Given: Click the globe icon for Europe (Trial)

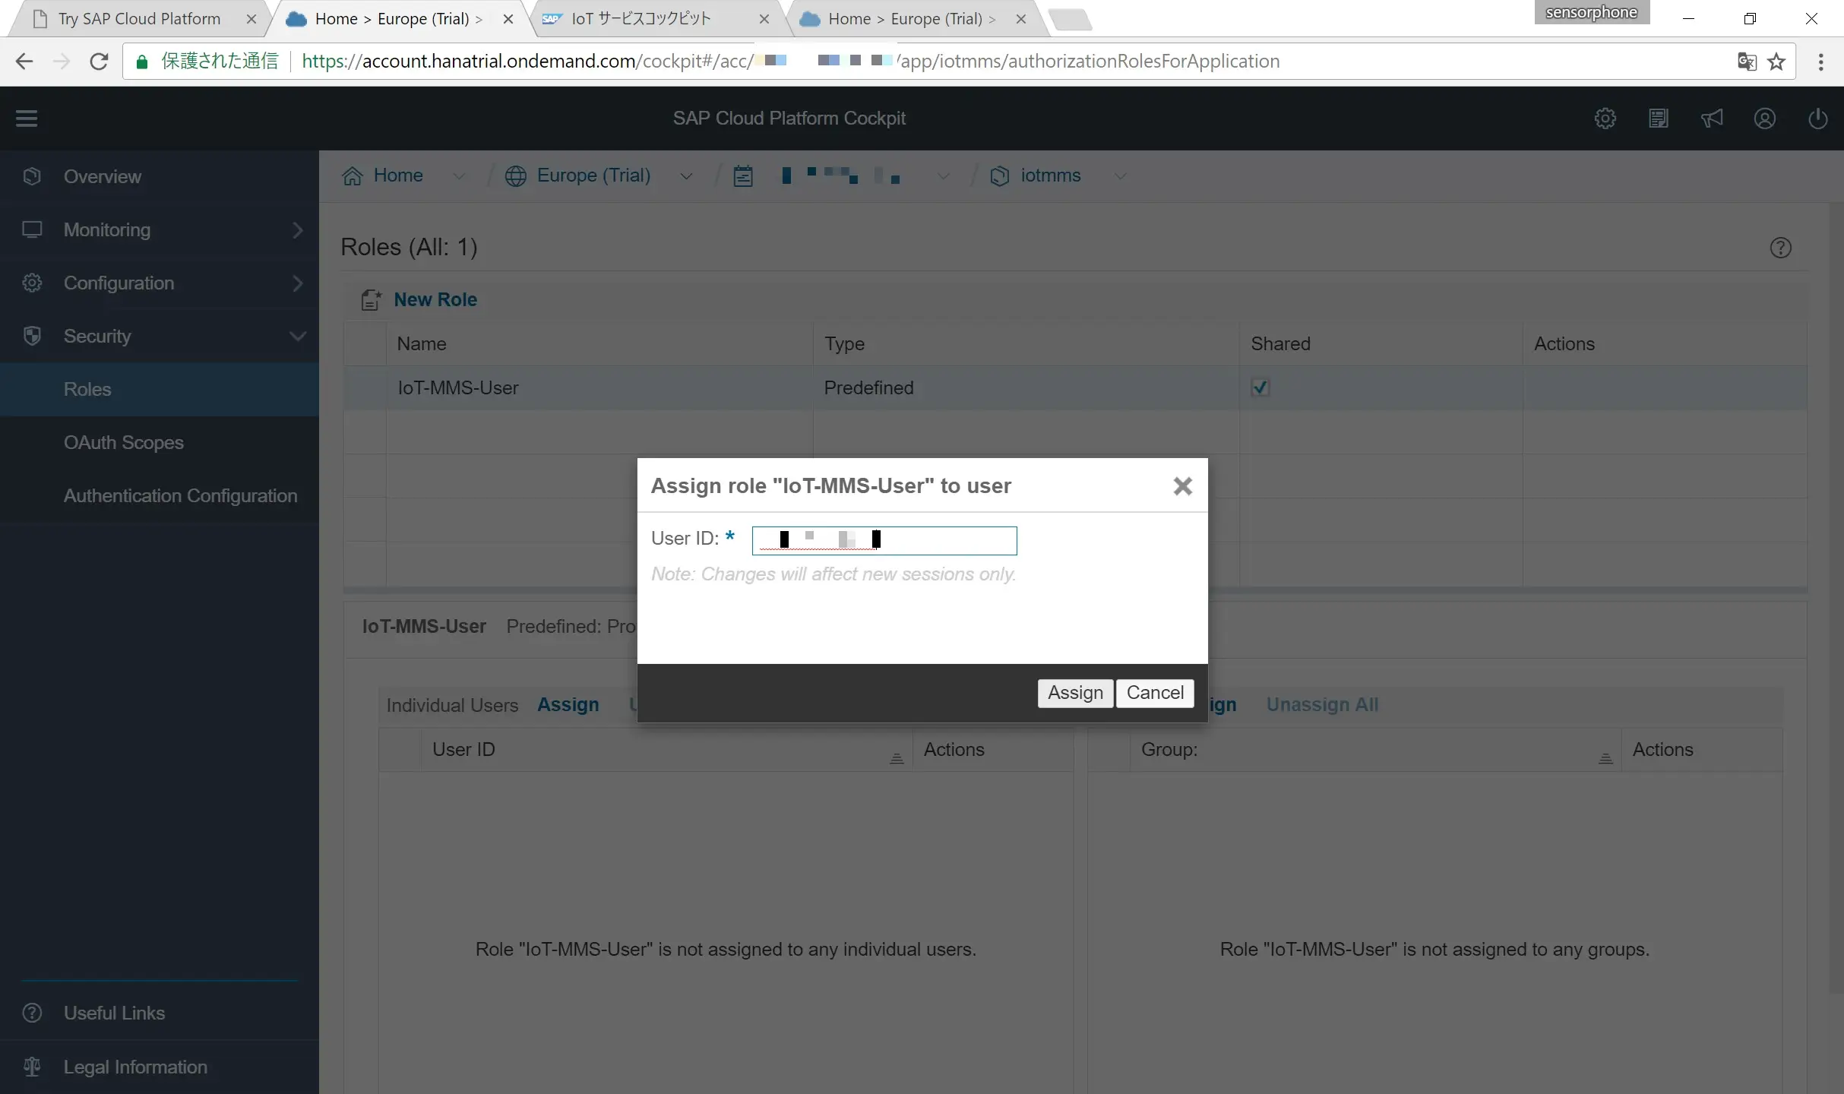Looking at the screenshot, I should [516, 176].
